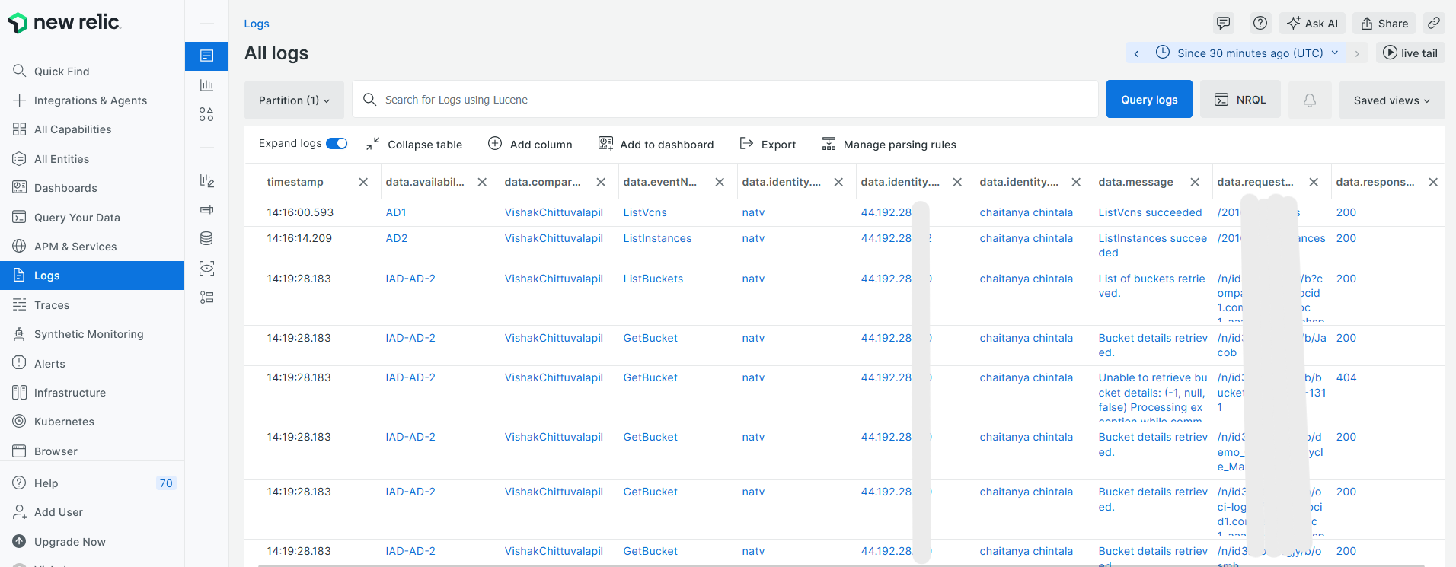Select Logs in the left sidebar
1456x567 pixels.
point(92,276)
